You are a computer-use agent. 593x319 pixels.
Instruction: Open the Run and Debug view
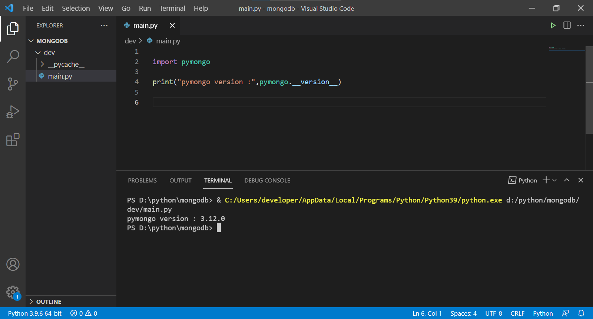13,112
